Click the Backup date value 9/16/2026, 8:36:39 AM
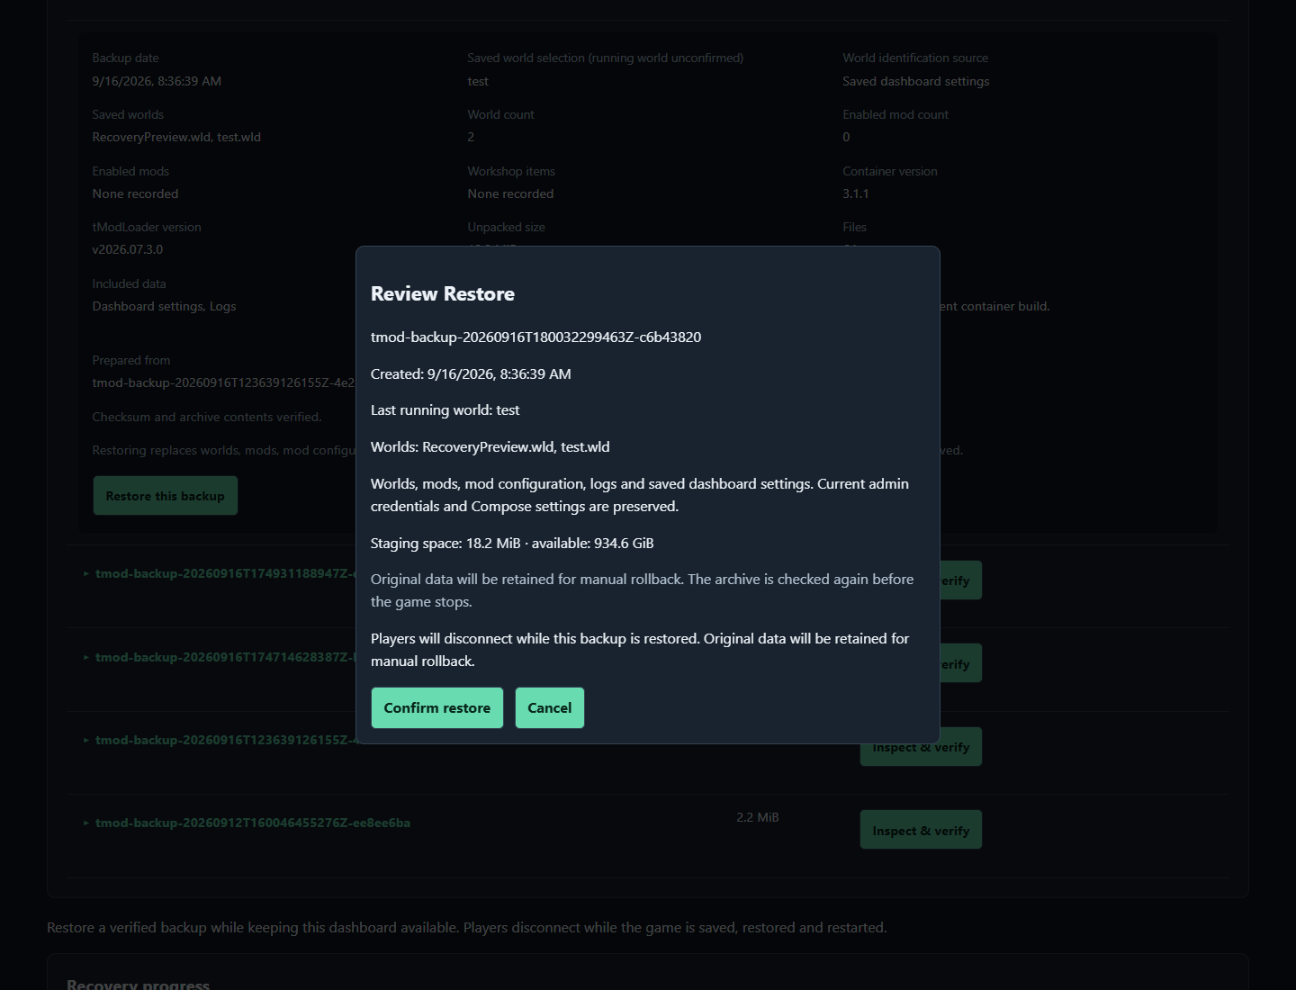 point(157,81)
